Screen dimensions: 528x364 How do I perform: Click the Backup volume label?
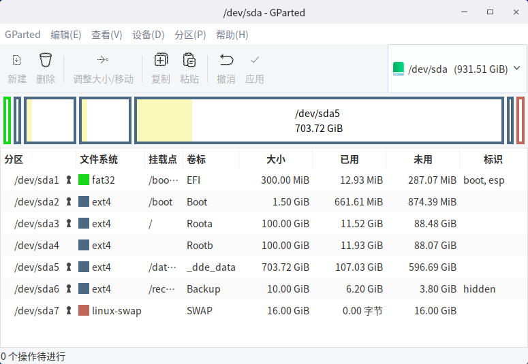tap(204, 288)
